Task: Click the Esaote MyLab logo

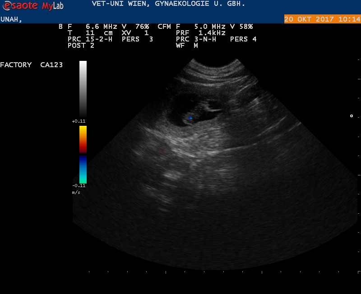Action: tap(33, 6)
